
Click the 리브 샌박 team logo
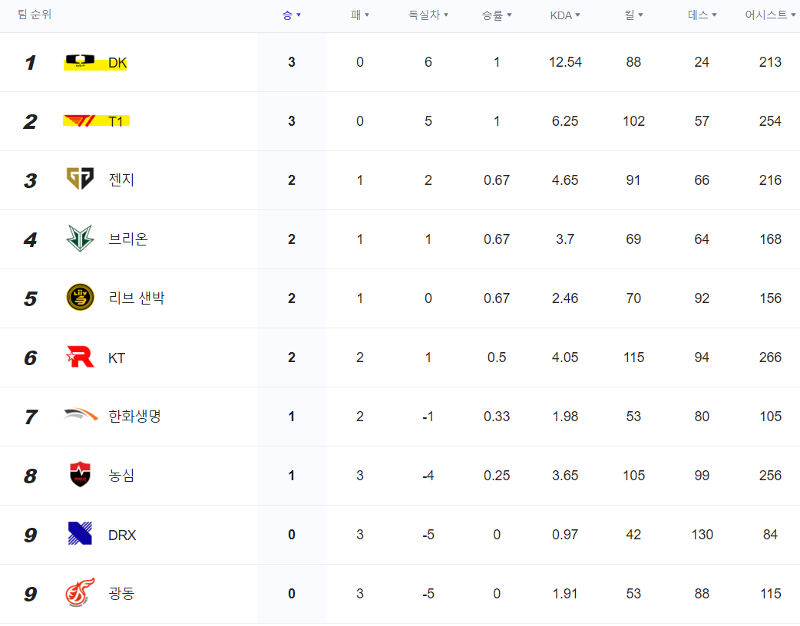[x=79, y=298]
